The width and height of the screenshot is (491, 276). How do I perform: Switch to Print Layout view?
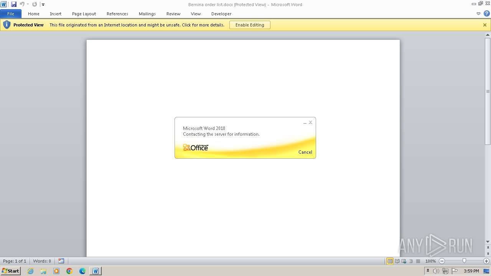390,261
